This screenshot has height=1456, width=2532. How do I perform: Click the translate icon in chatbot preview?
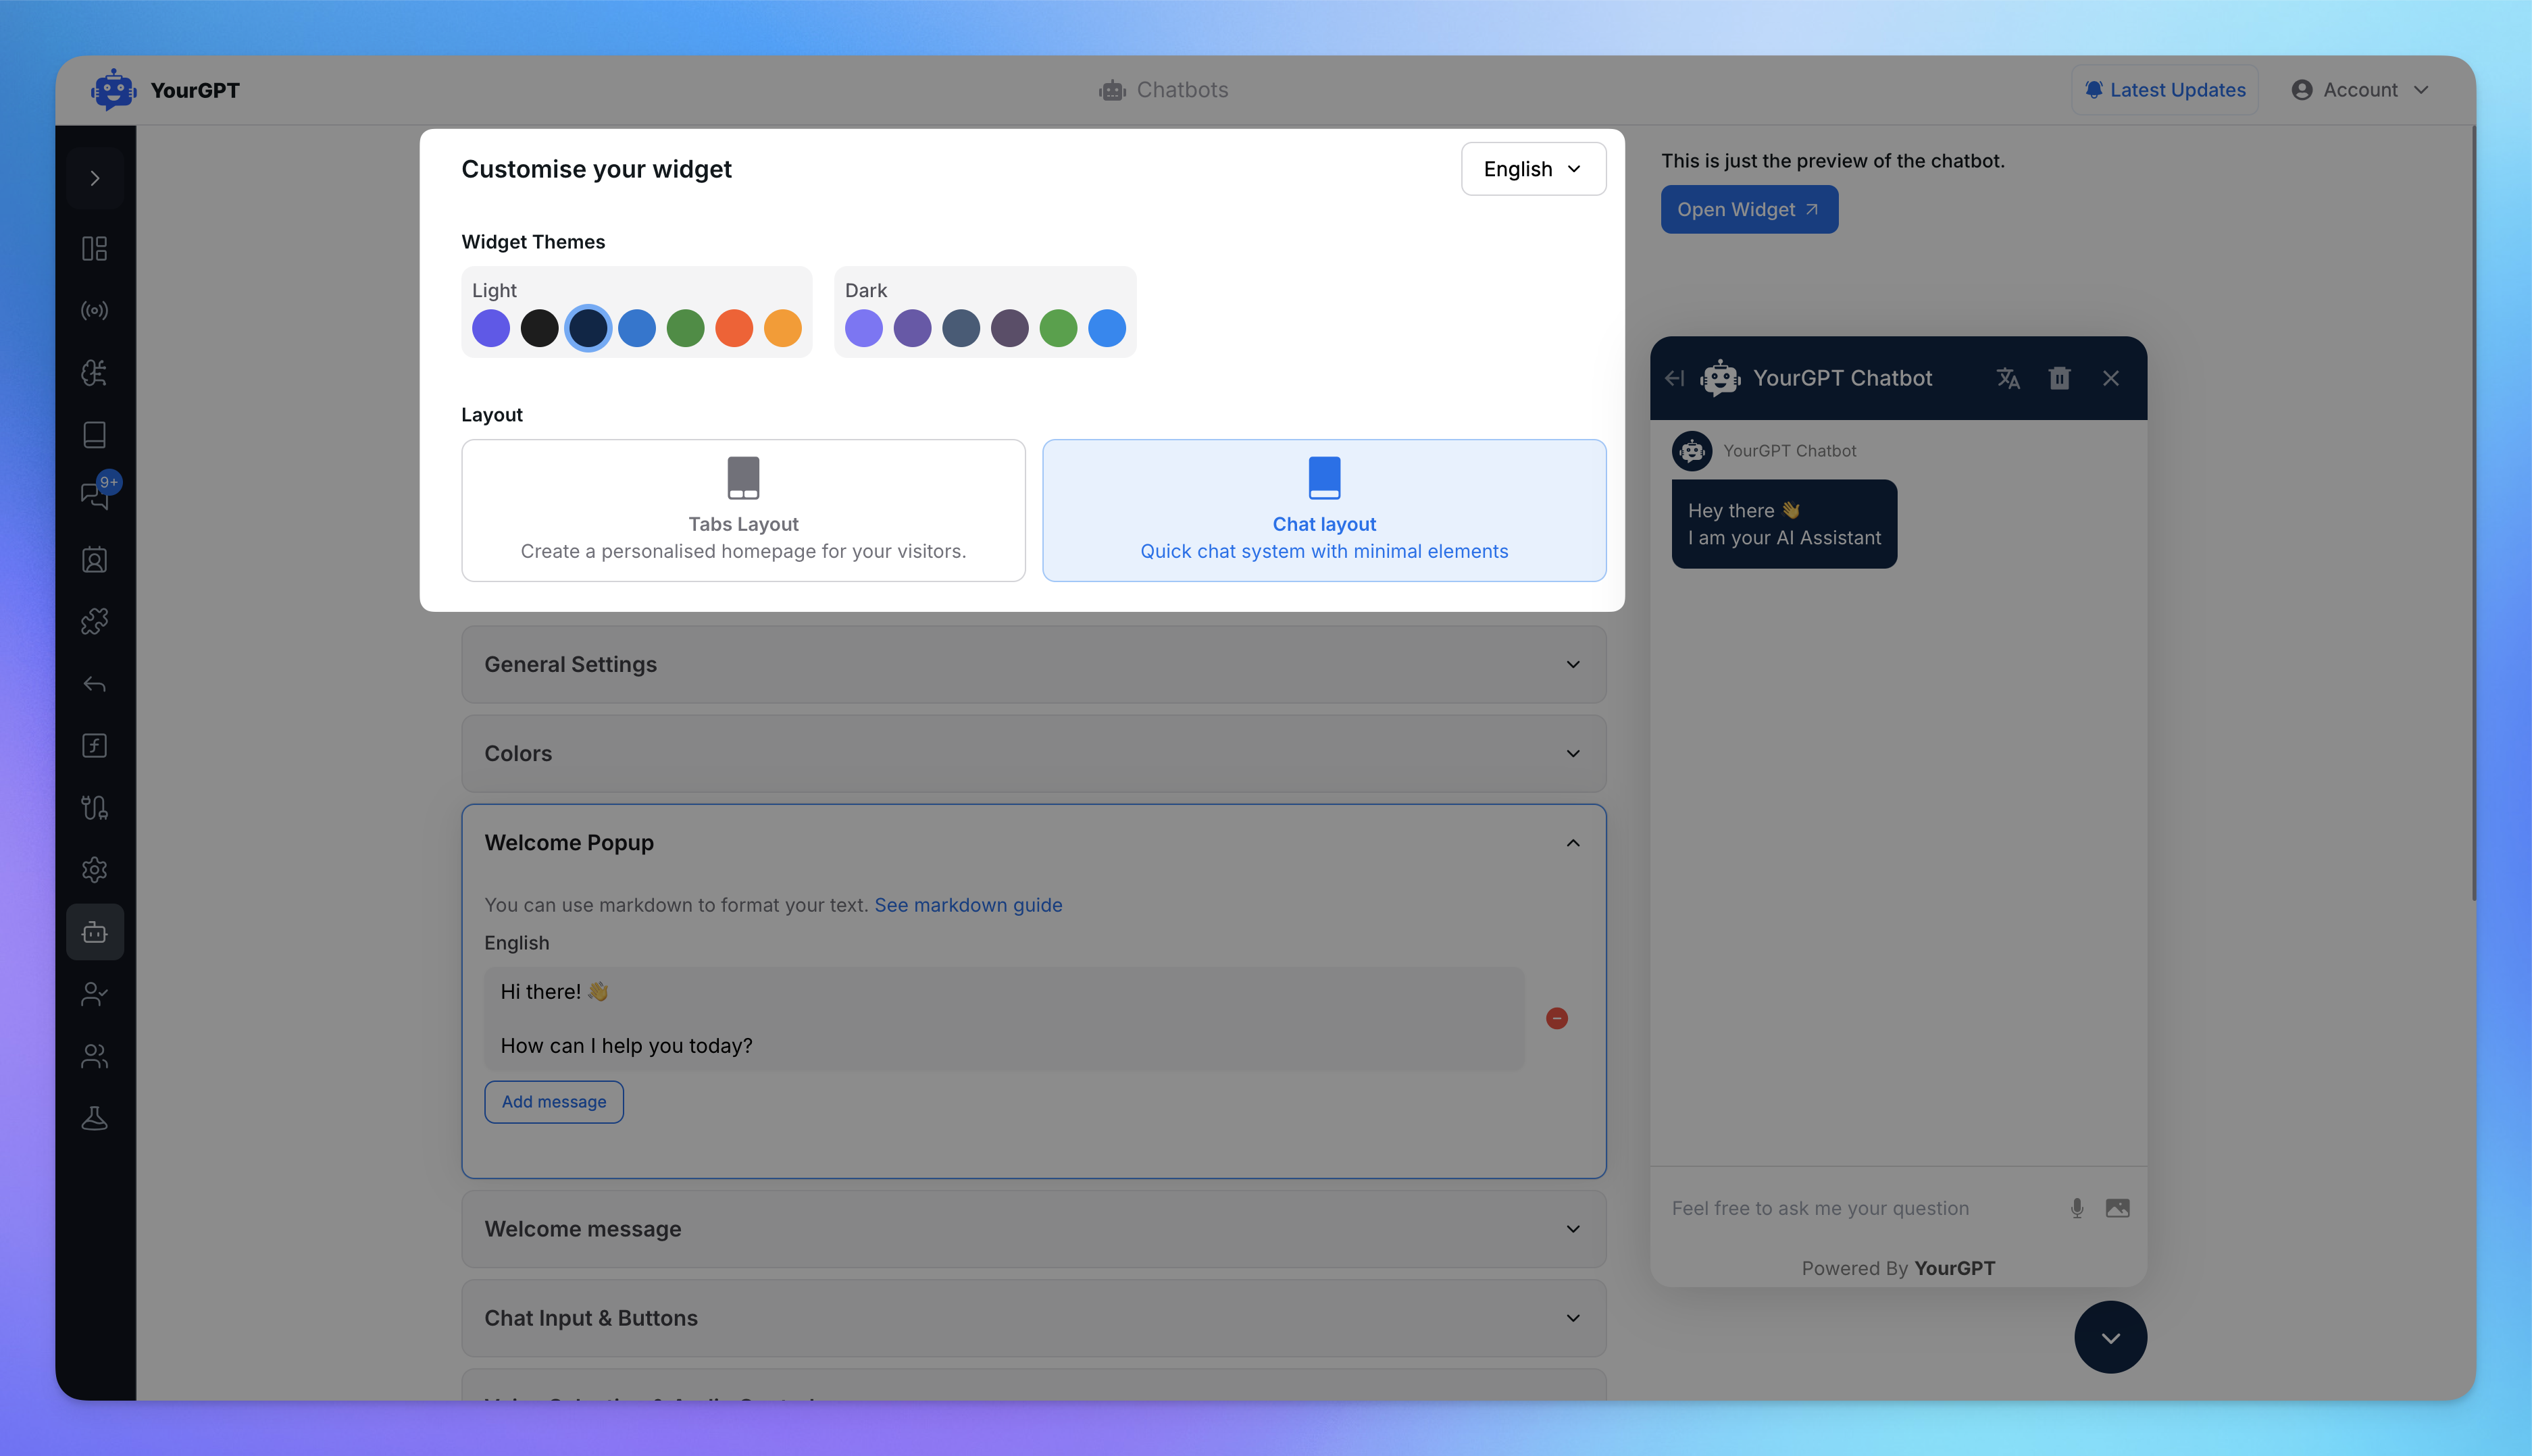click(x=2008, y=378)
